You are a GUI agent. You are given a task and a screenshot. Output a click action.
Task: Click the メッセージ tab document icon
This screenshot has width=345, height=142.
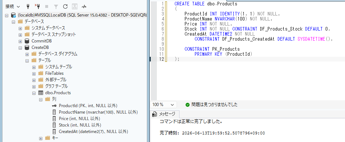tap(154, 114)
